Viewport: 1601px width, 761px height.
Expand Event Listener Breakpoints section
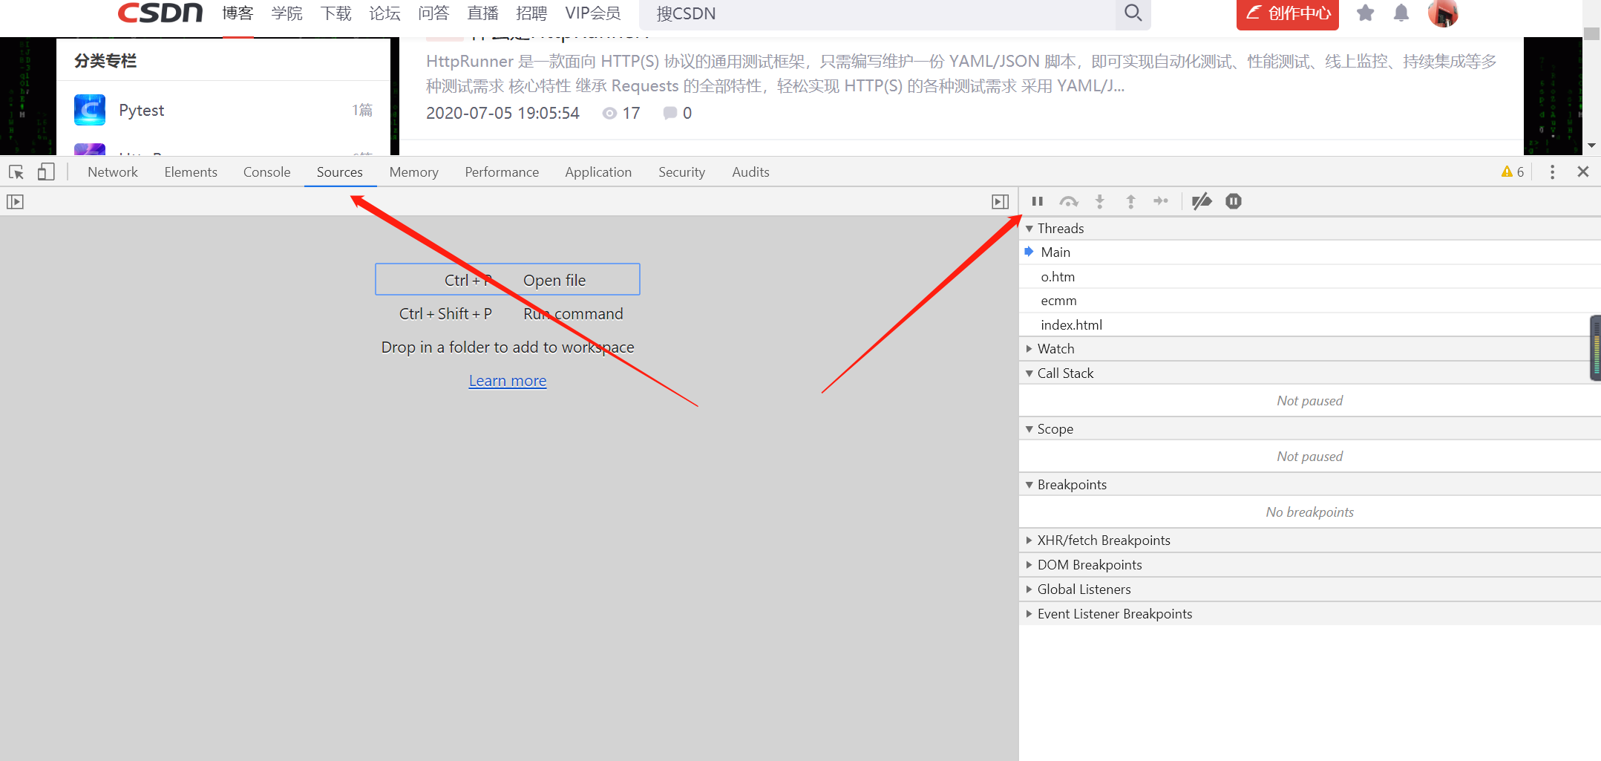pos(1029,614)
